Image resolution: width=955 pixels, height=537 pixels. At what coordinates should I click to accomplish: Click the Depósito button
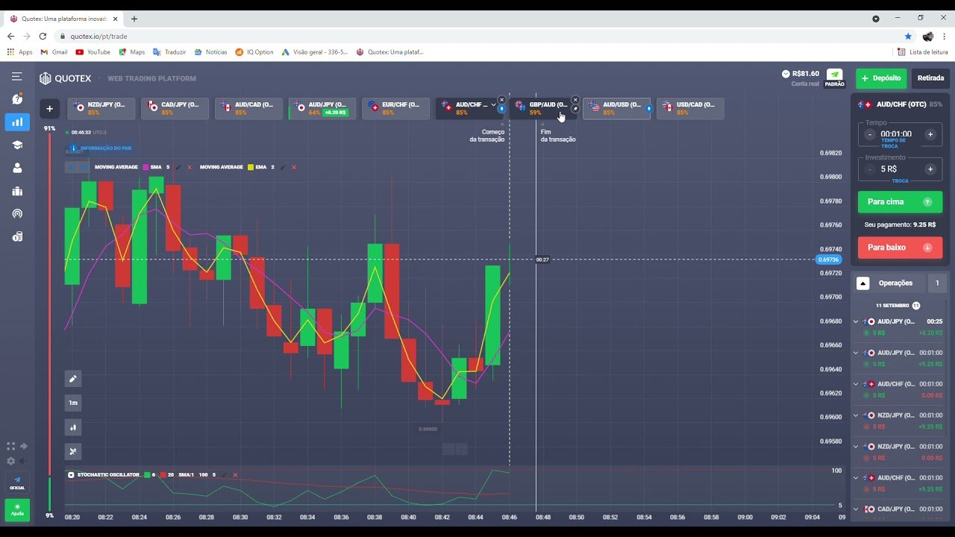point(881,78)
